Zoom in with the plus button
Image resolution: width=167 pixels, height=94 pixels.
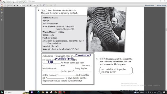point(31,5)
